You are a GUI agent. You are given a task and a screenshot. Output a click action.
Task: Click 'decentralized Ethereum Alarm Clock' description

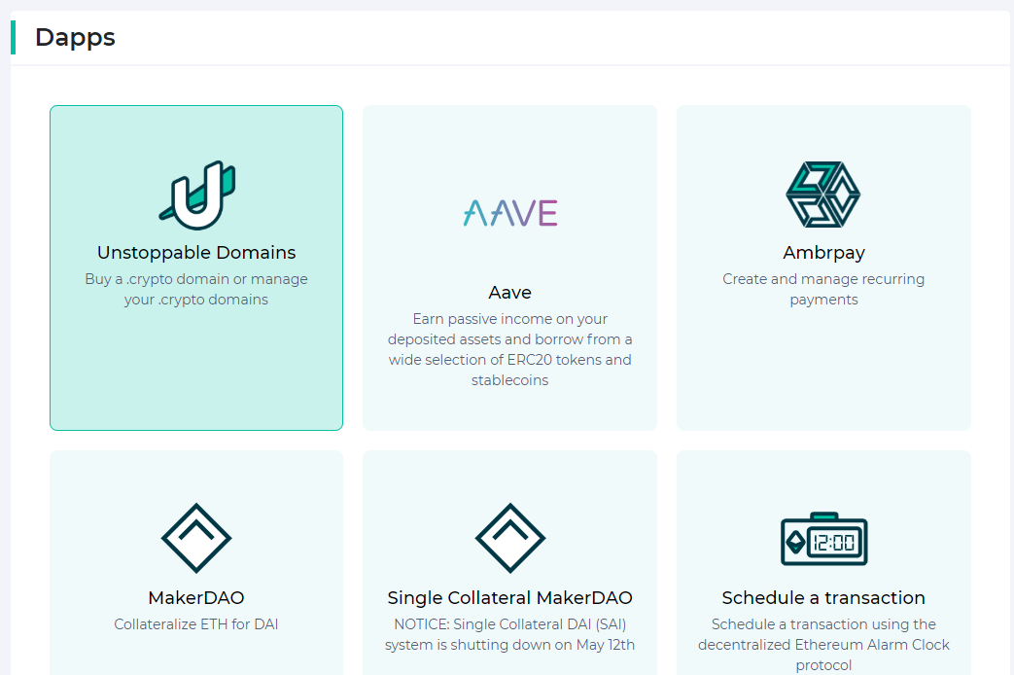click(x=823, y=645)
